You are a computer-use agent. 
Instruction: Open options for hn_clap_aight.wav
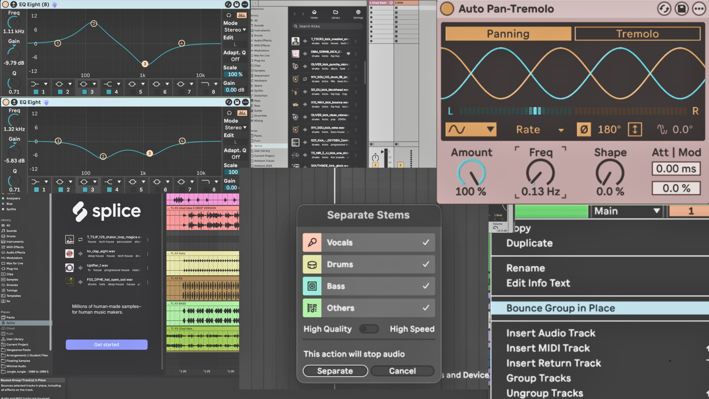[x=148, y=254]
